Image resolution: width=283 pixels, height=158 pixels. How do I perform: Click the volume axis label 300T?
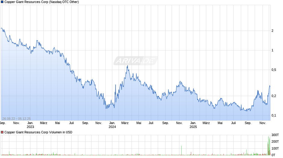(275, 135)
